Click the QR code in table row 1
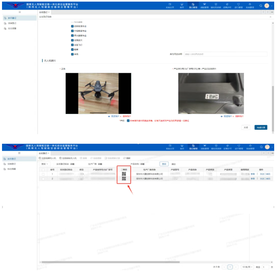 click(x=124, y=174)
